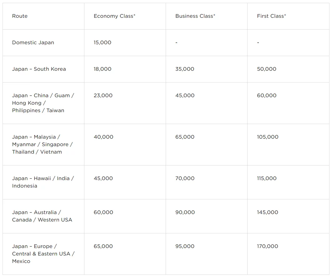
Task: Click the Business Class* header cell
Action: tap(195, 16)
